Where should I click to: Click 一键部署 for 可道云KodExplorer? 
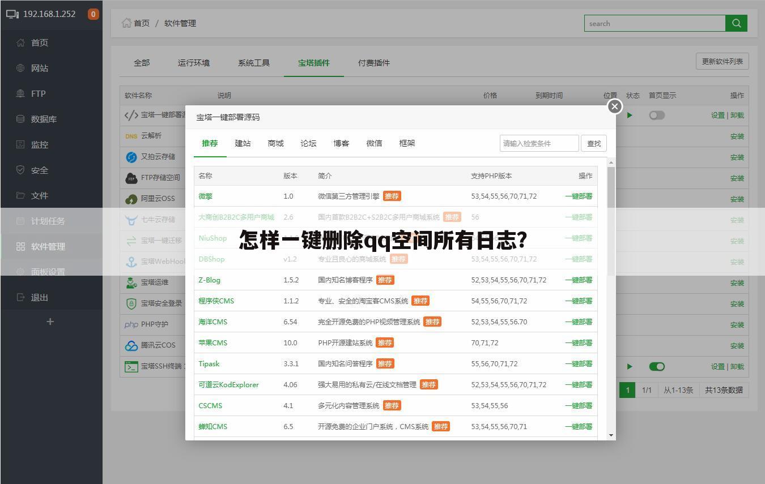coord(579,385)
